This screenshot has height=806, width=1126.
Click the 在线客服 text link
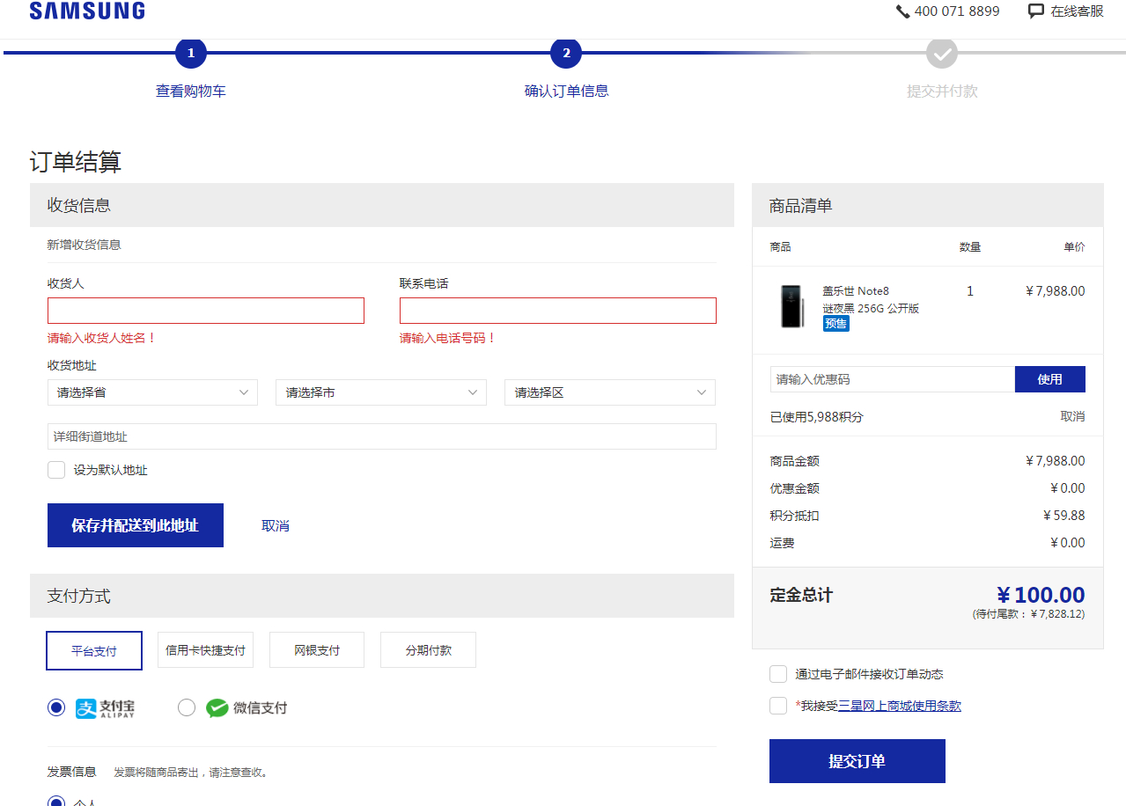[x=1077, y=11]
